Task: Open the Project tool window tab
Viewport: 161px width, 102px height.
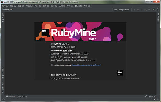Action: tap(3, 17)
